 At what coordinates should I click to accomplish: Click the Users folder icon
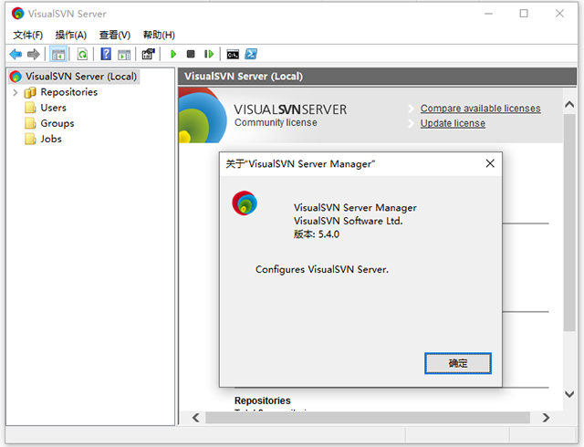(30, 108)
